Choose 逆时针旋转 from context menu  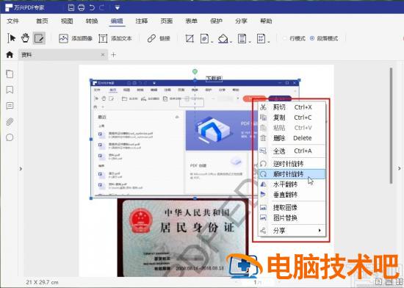[292, 164]
